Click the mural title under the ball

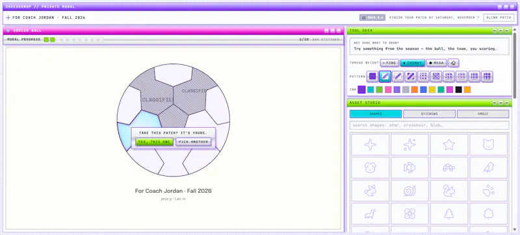[x=173, y=191]
